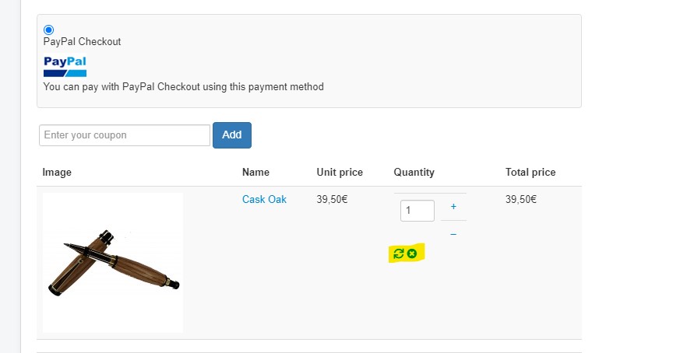The height and width of the screenshot is (353, 687).
Task: Click the Total price column header
Action: (x=530, y=173)
